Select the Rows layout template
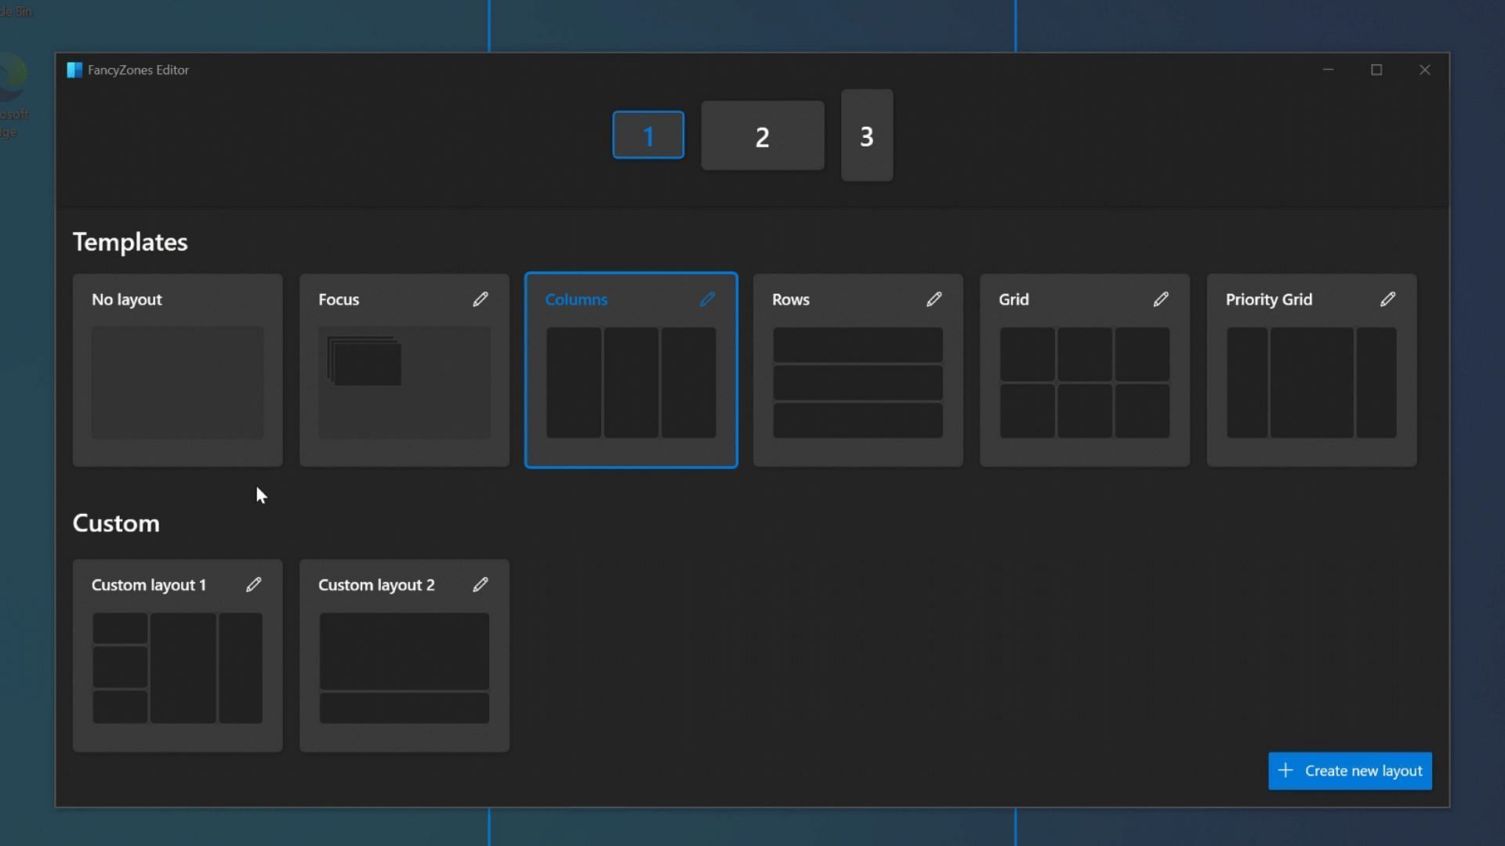1505x846 pixels. click(858, 370)
